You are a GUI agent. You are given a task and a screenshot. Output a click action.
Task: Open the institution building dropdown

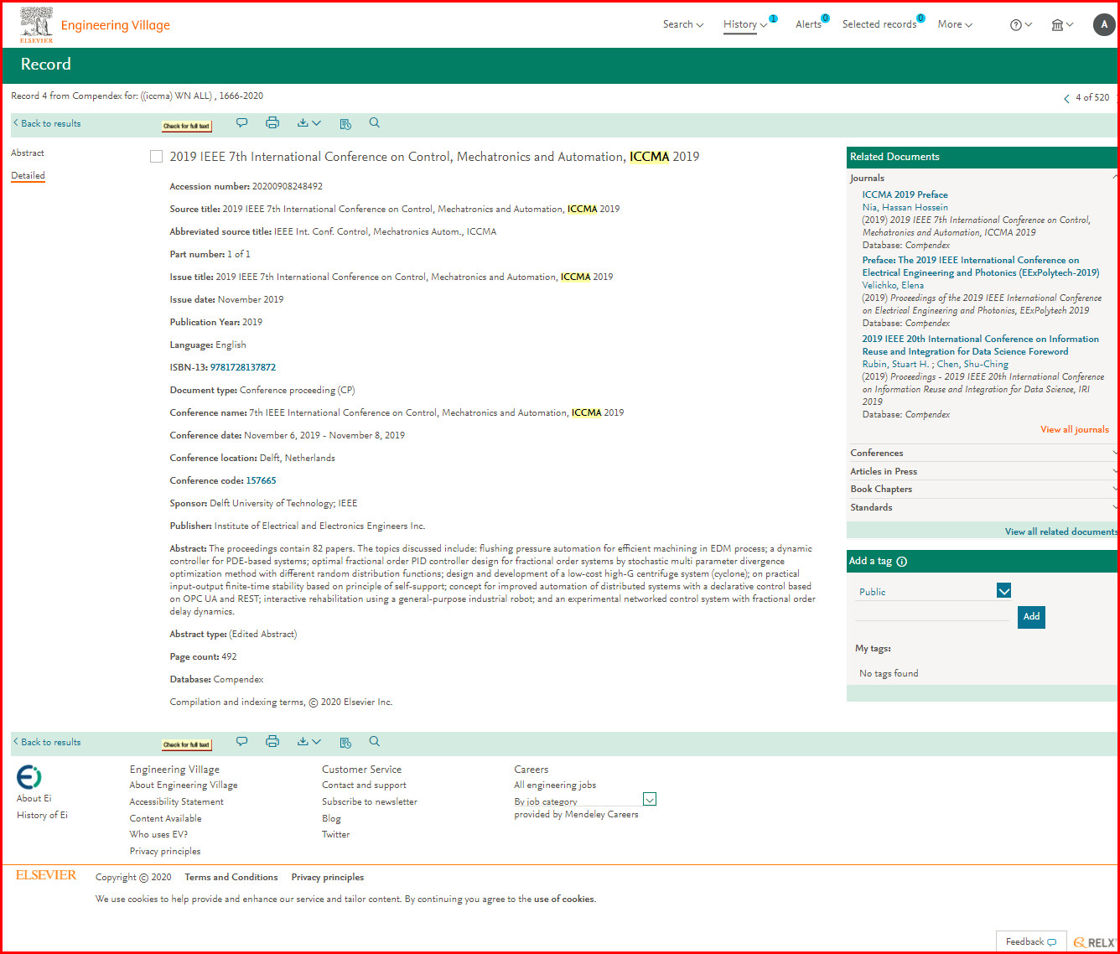1062,25
